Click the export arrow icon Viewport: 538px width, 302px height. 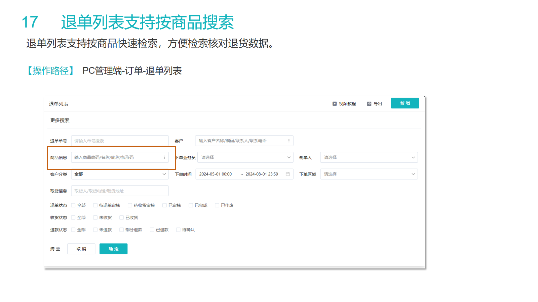pyautogui.click(x=369, y=104)
